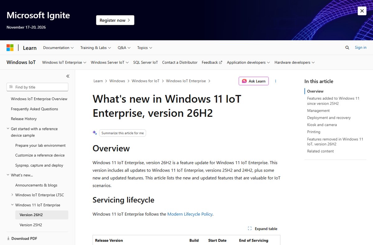Select Version 25H2 in the sidebar

(31, 225)
